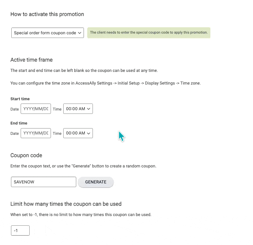The height and width of the screenshot is (245, 253).
Task: Open the Start time hour dropdown
Action: pos(78,109)
